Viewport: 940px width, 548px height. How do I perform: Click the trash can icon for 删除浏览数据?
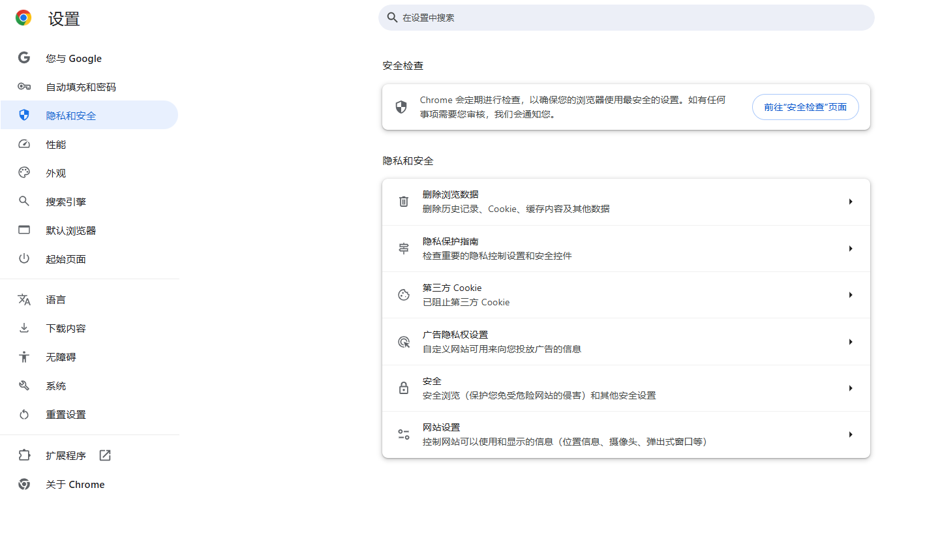pos(404,202)
